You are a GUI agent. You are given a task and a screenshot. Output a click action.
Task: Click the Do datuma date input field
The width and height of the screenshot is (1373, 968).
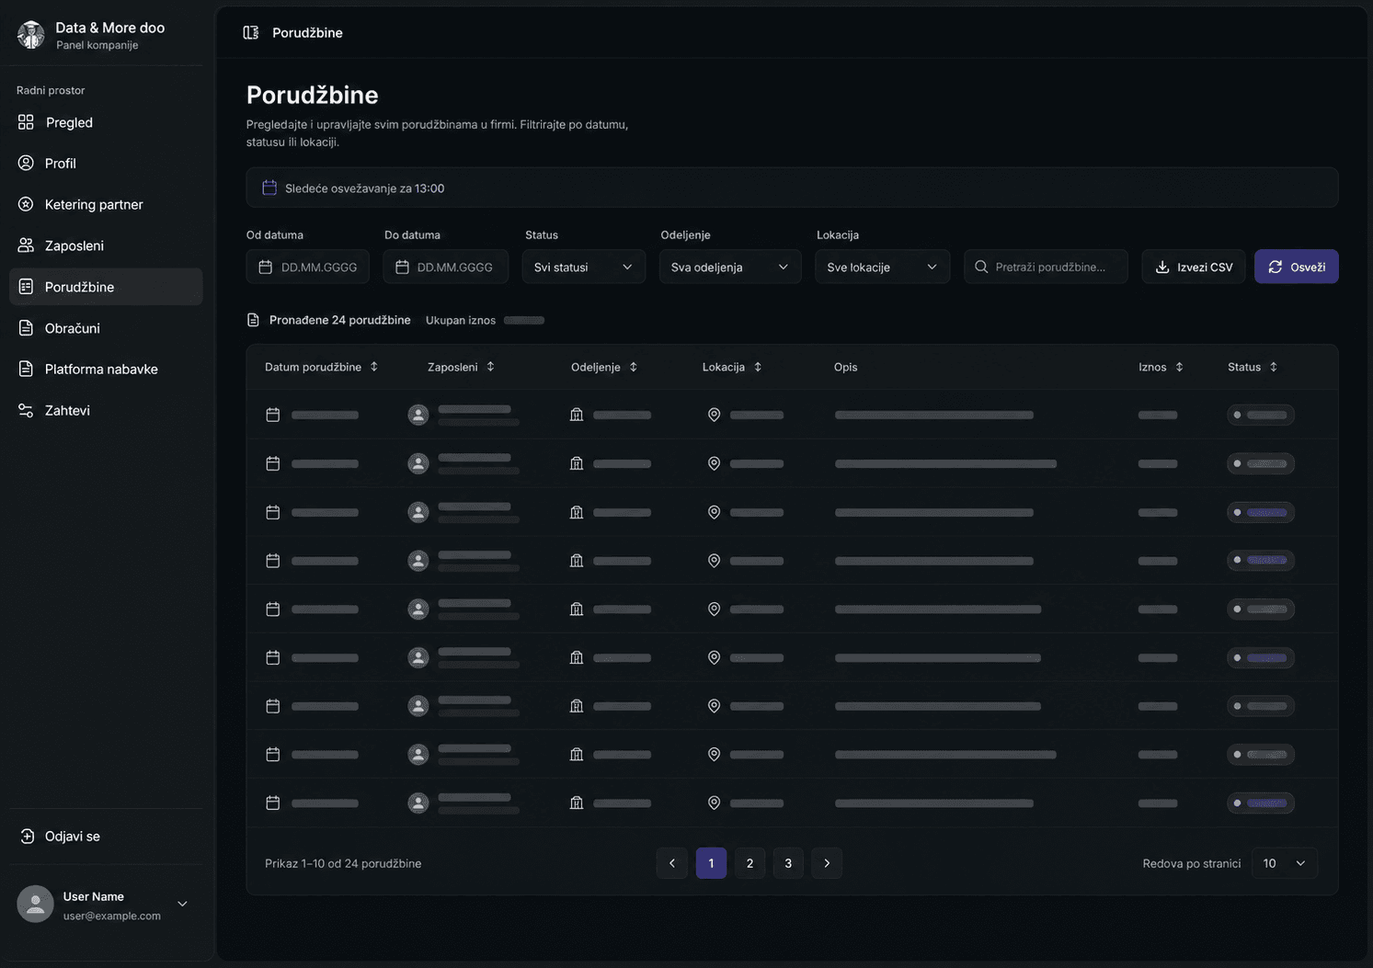(446, 267)
